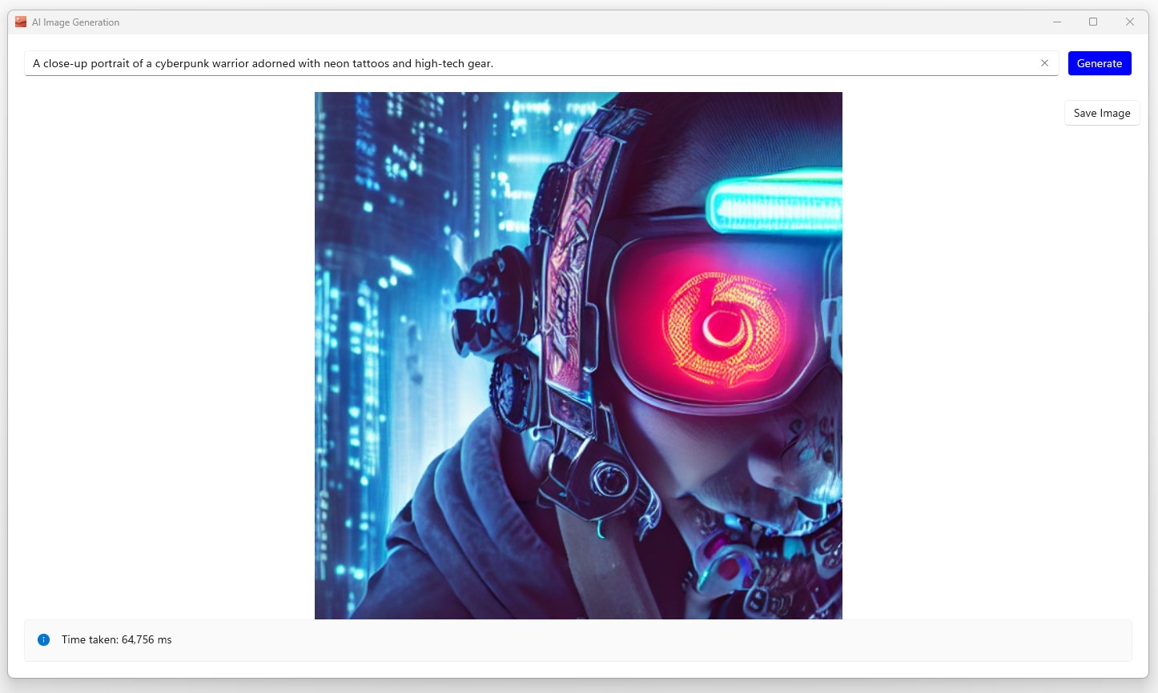The height and width of the screenshot is (693, 1158).
Task: Click the Generate button to regenerate artwork
Action: tap(1100, 62)
